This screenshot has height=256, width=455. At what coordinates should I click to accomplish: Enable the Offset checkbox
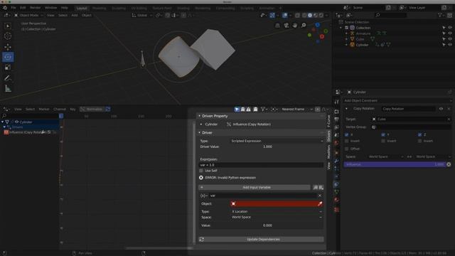(x=346, y=149)
